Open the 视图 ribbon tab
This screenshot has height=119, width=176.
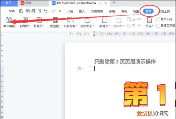[x=136, y=11]
